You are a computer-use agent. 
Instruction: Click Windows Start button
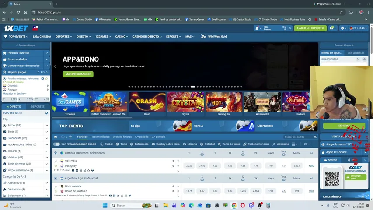(x=105, y=205)
